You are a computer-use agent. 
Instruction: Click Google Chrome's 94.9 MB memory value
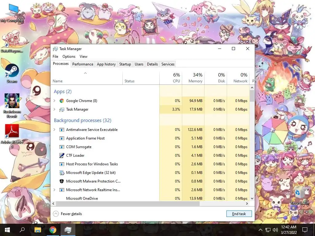pyautogui.click(x=196, y=101)
